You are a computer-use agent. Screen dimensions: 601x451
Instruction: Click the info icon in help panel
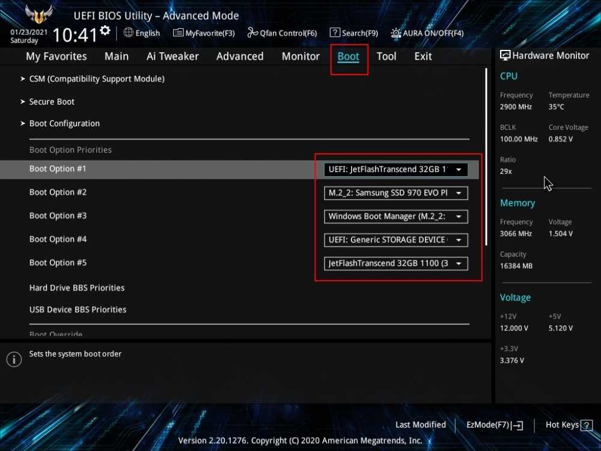[14, 360]
